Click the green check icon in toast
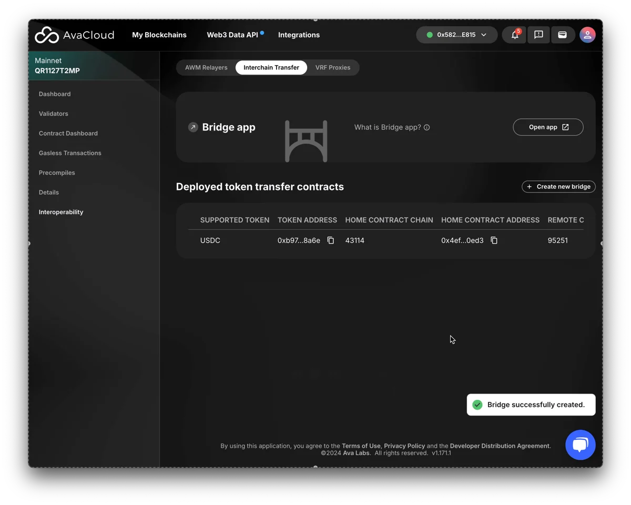Image resolution: width=631 pixels, height=505 pixels. [x=477, y=405]
